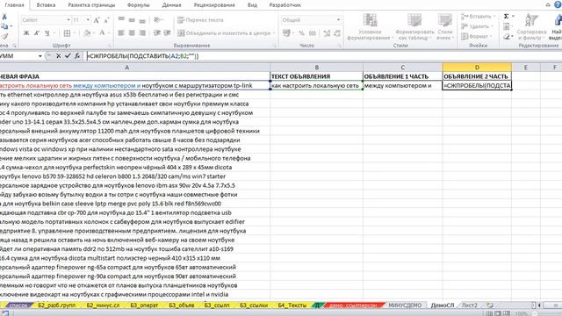Align text to top of cell
Image resolution: width=562 pixels, height=316 pixels.
121,19
